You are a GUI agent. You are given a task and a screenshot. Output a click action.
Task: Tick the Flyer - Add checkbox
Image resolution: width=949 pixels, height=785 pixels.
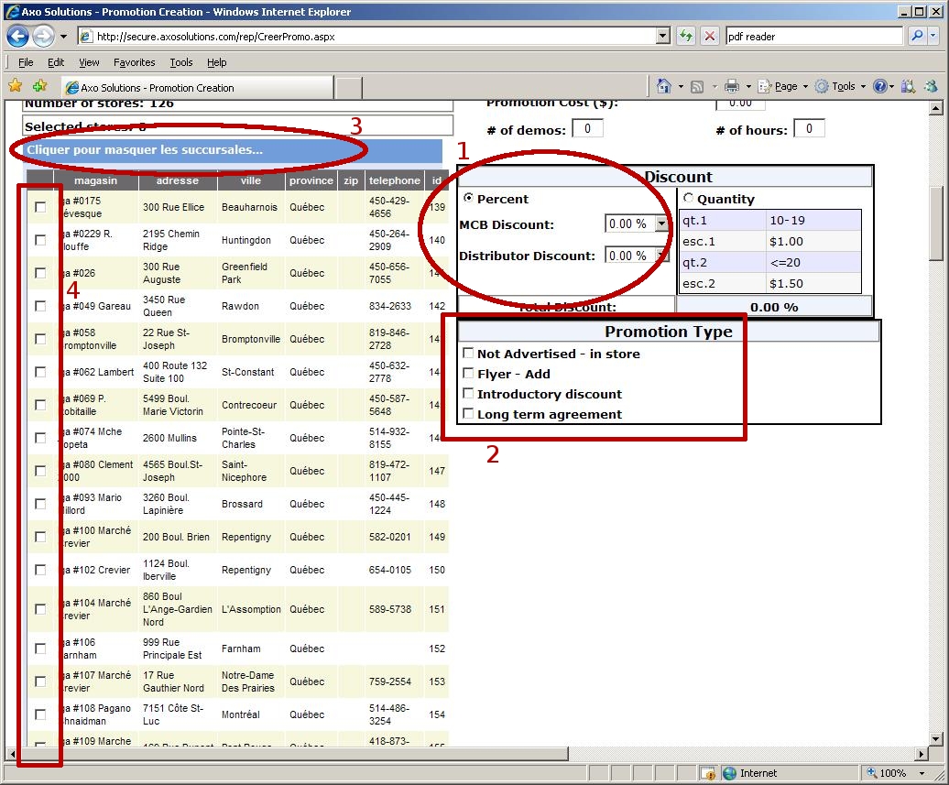[468, 373]
